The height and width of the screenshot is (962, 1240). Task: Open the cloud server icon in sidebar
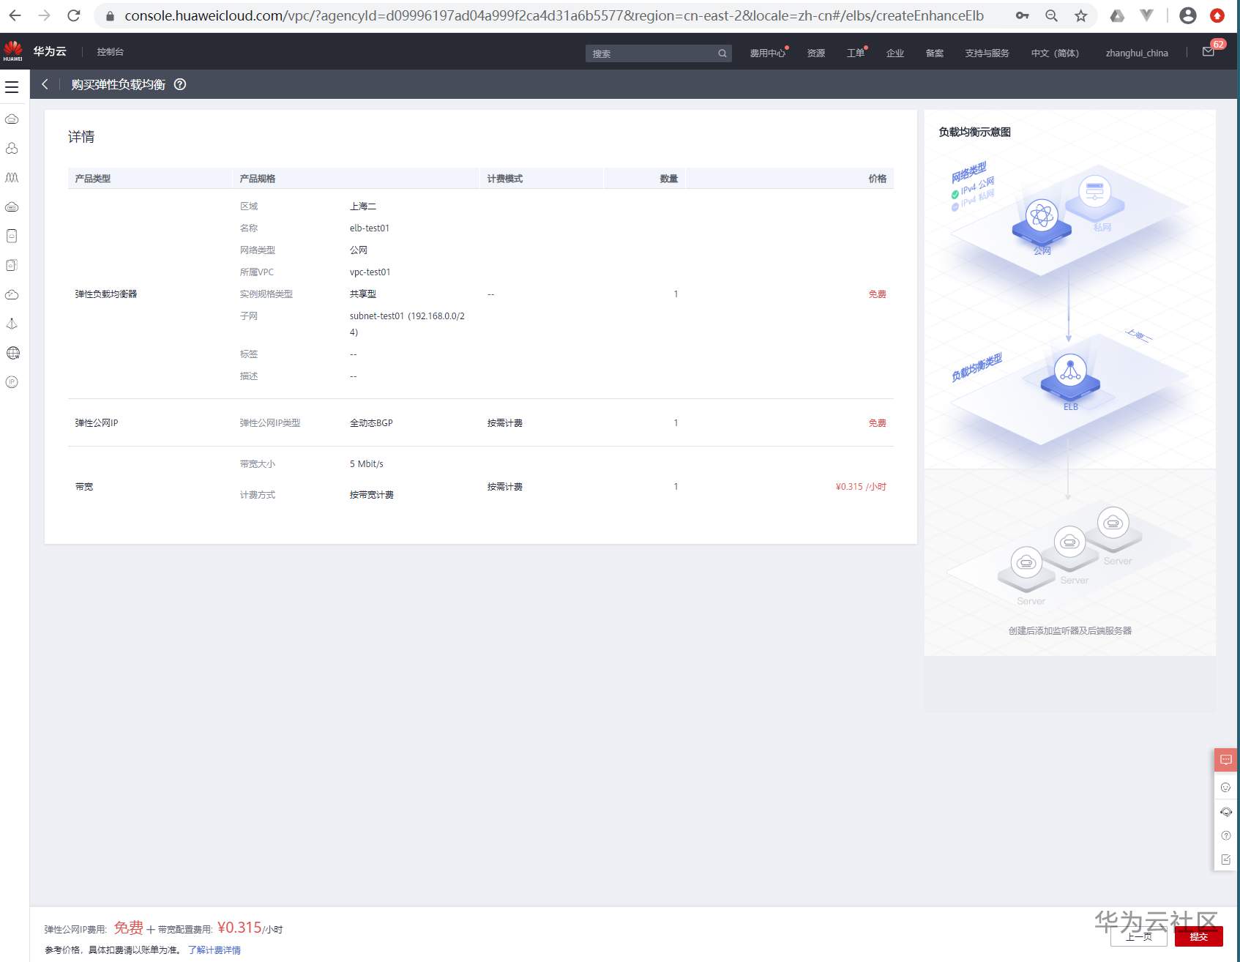point(12,119)
